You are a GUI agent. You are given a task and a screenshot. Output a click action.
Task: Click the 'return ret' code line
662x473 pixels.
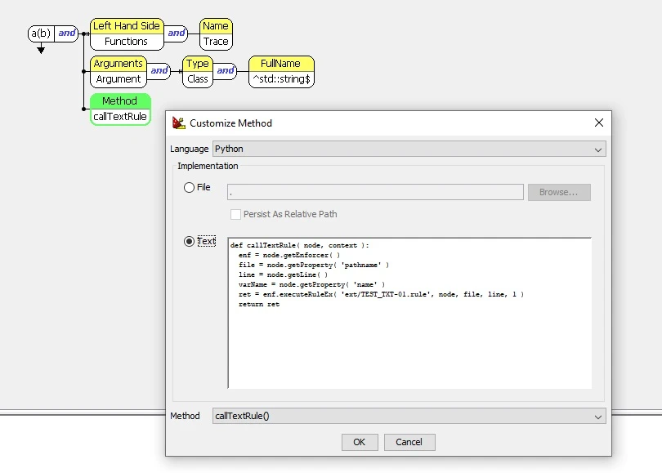259,304
